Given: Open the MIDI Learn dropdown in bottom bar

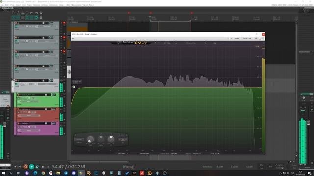Looking at the screenshot, I should (x=123, y=153).
